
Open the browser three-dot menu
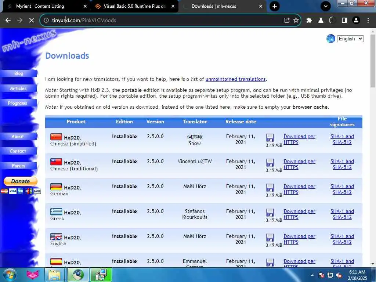click(368, 21)
